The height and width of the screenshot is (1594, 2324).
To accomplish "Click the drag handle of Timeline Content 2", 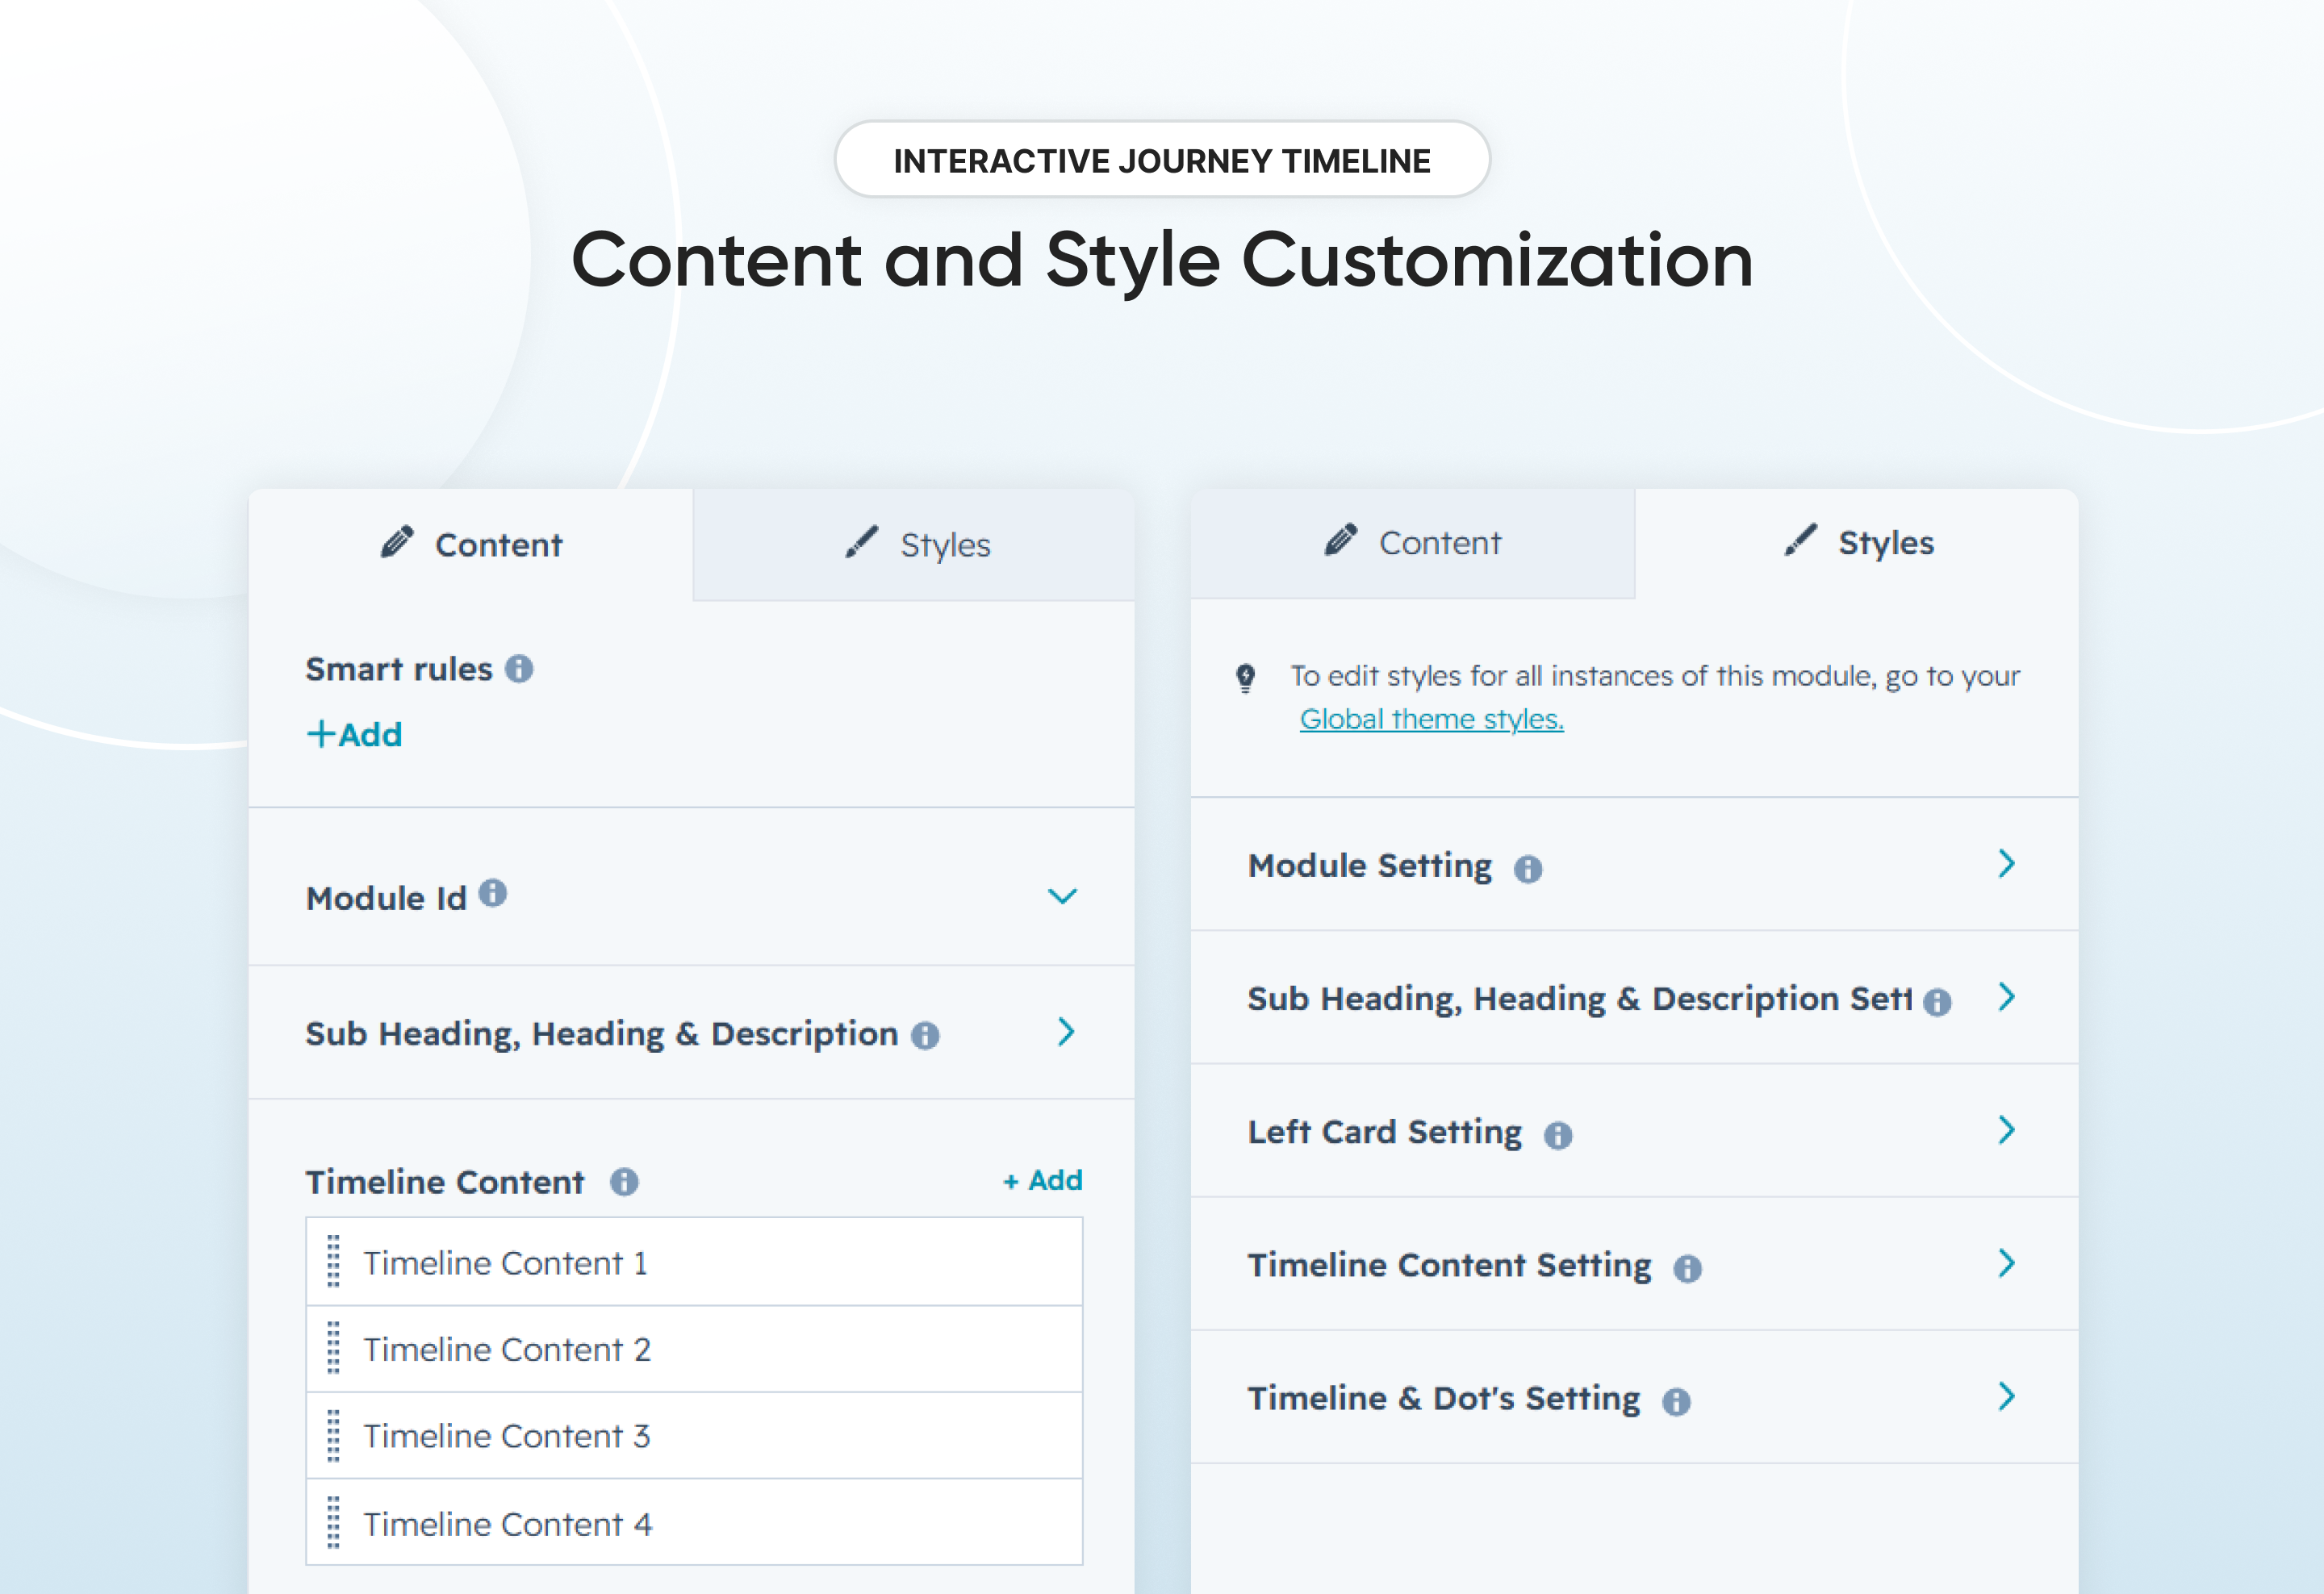I will click(334, 1348).
